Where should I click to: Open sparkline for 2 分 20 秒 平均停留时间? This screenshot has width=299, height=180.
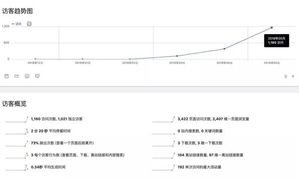17,131
